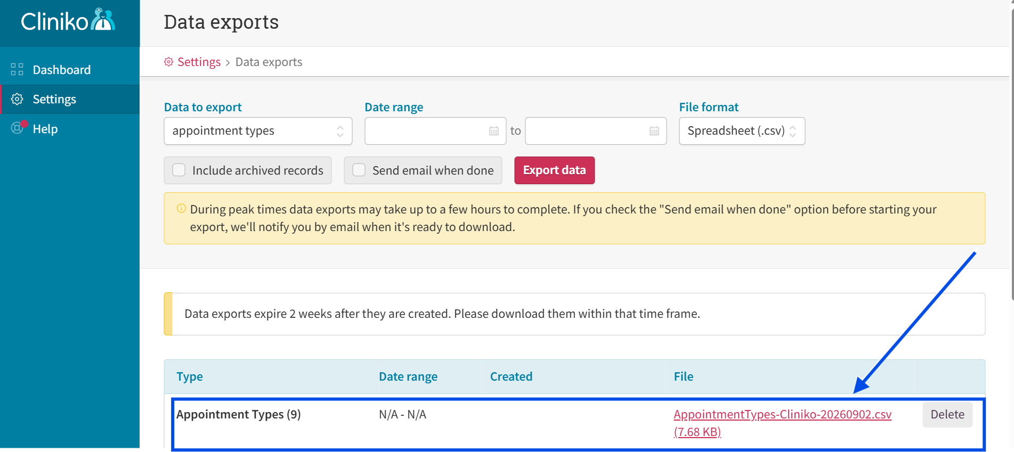Click the Help lifebuoy icon

tap(18, 128)
